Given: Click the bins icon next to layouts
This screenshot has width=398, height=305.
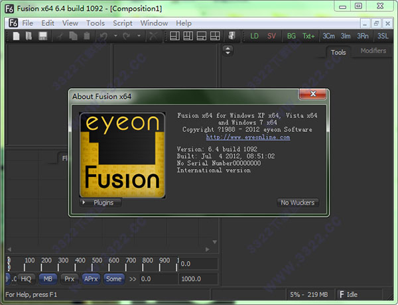Looking at the screenshot, I should coord(232,36).
